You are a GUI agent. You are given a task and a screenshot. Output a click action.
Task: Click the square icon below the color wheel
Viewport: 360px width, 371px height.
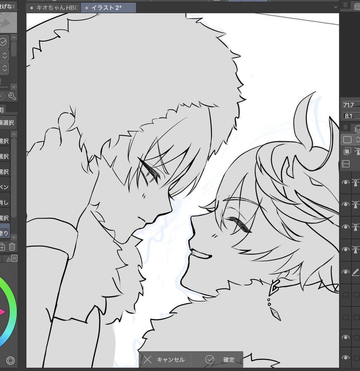pyautogui.click(x=10, y=360)
